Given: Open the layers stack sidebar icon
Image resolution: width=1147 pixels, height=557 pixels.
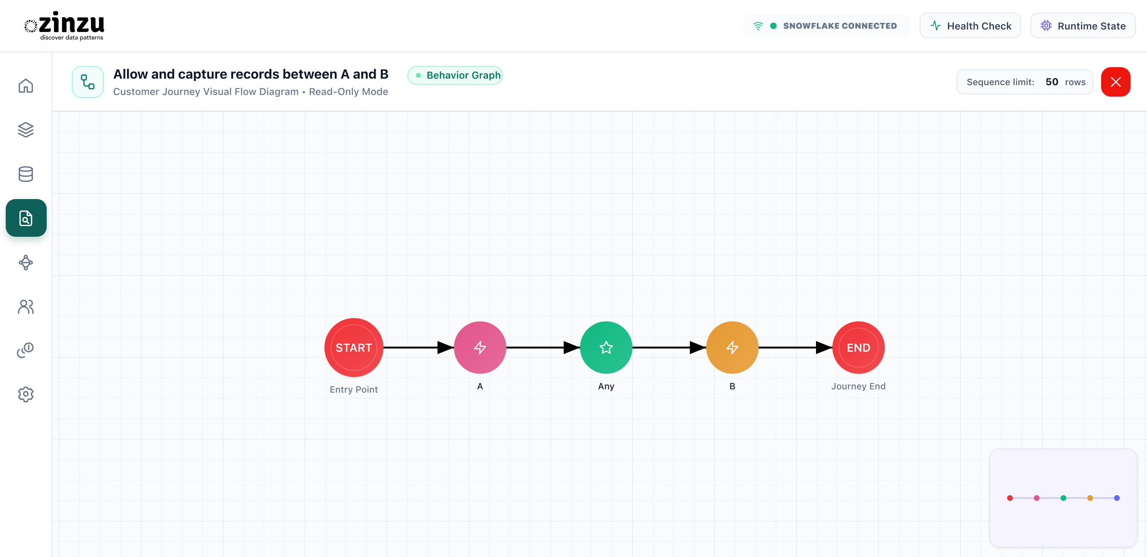Looking at the screenshot, I should [26, 129].
